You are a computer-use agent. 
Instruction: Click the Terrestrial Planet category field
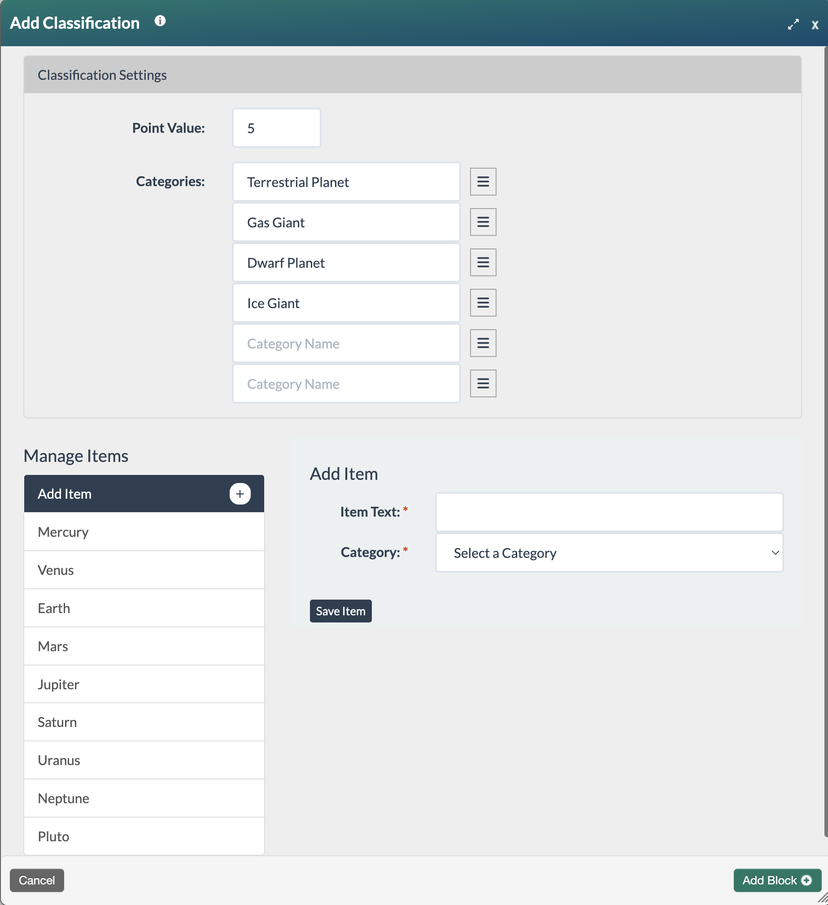pos(346,182)
